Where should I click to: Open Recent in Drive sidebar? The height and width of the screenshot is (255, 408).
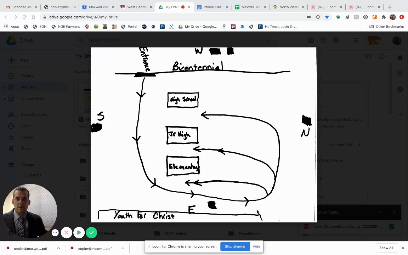click(x=27, y=126)
